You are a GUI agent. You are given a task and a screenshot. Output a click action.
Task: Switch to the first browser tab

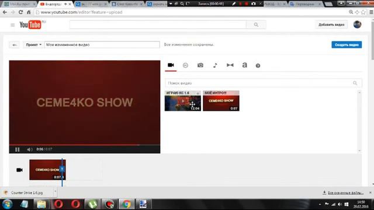(19, 4)
